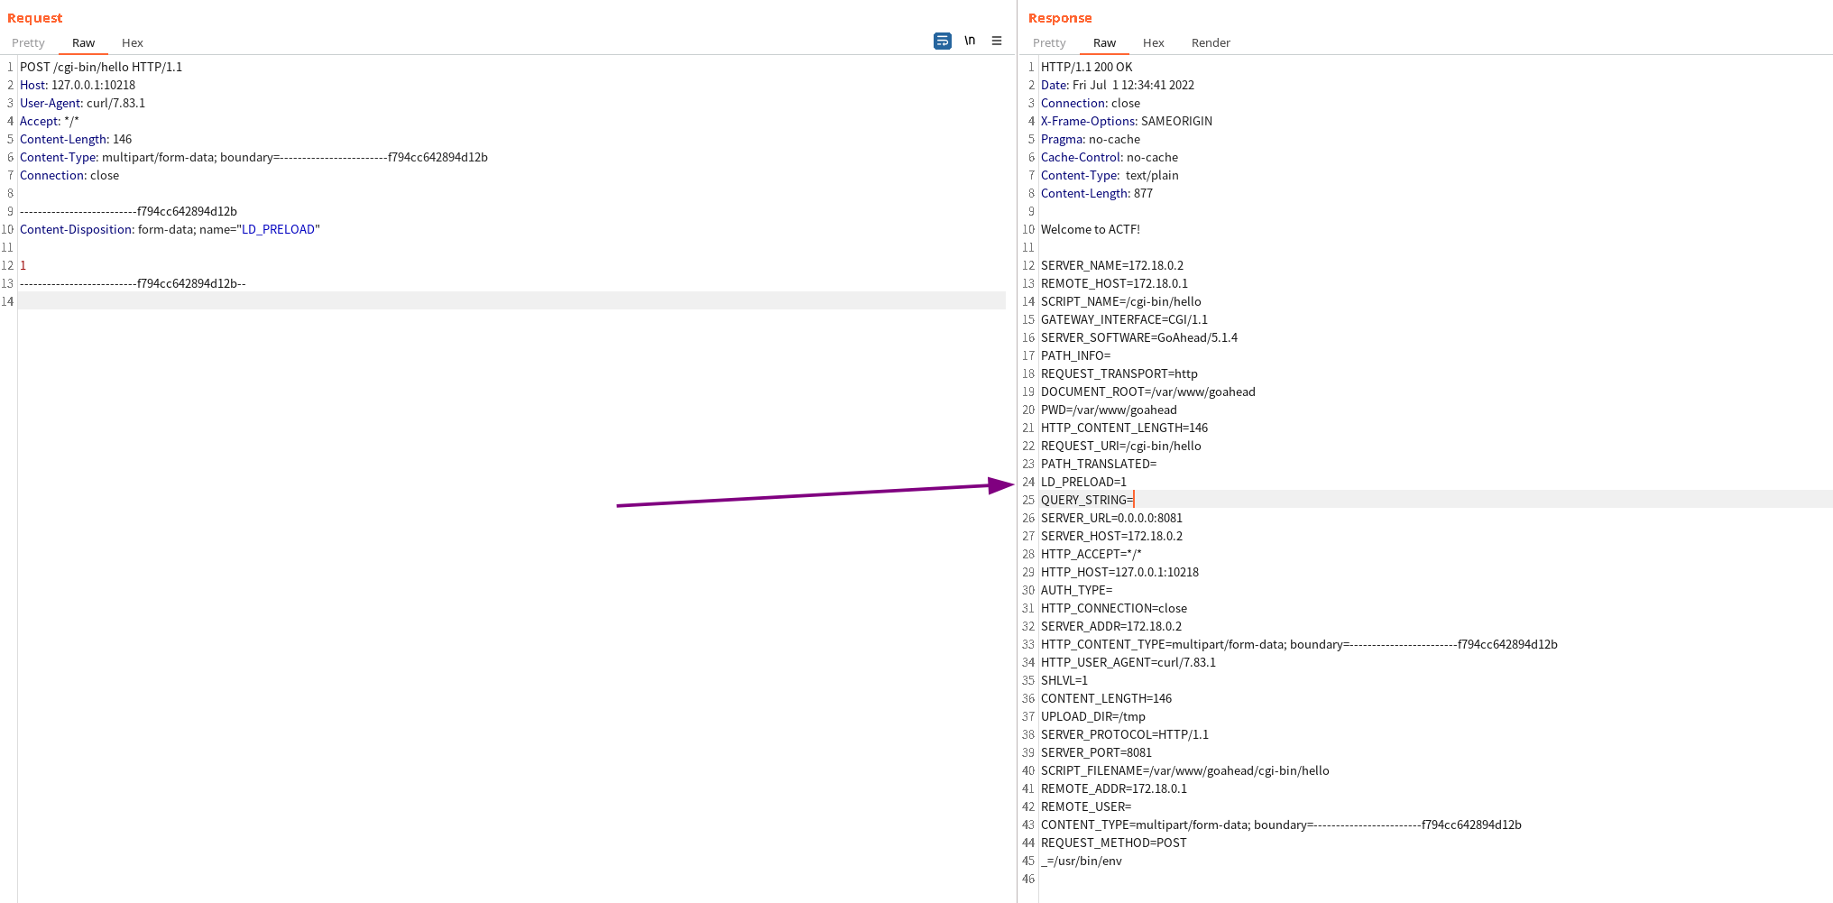
Task: Click the 'GATEWAY_INTERFACE=CGI/1.1' line
Action: pyautogui.click(x=1124, y=319)
